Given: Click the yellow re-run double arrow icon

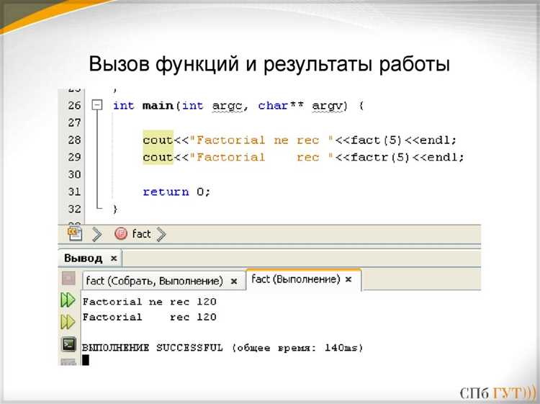Looking at the screenshot, I should 68,322.
